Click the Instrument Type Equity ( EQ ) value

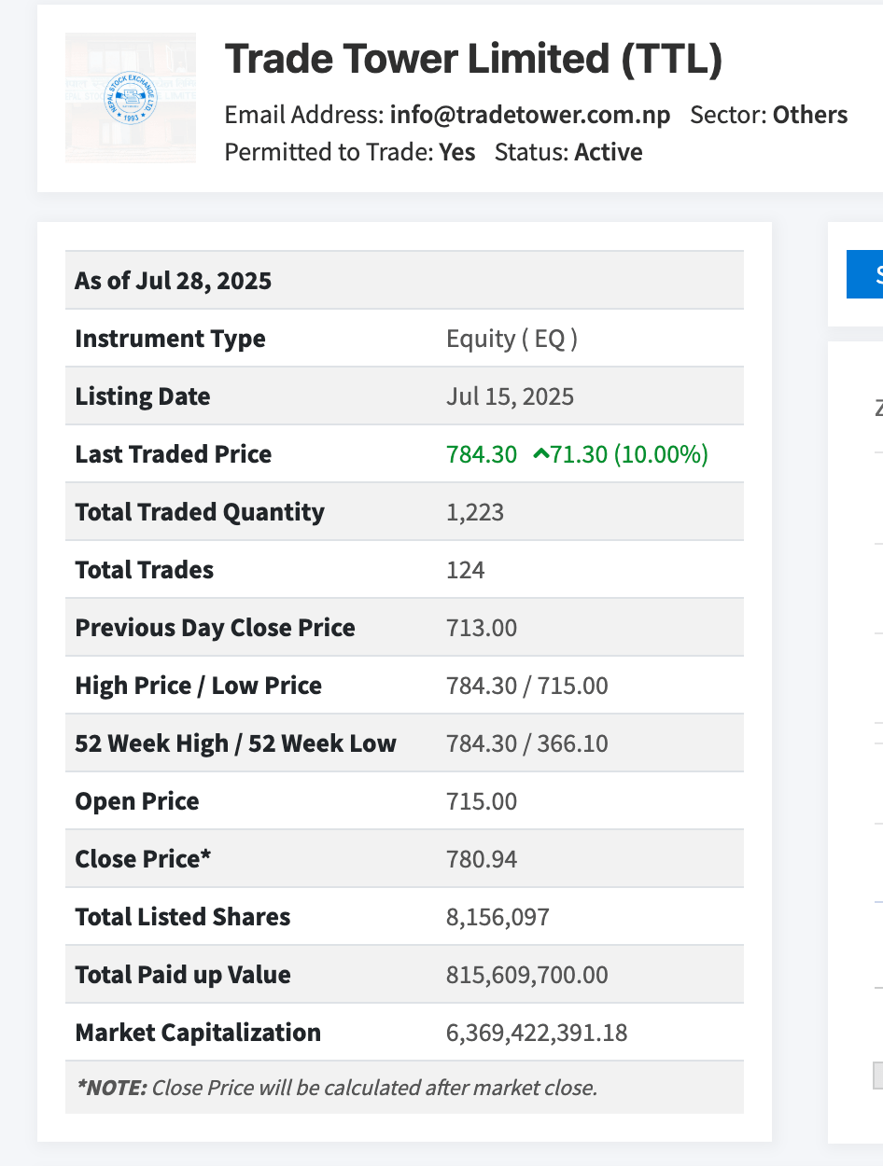pyautogui.click(x=512, y=339)
